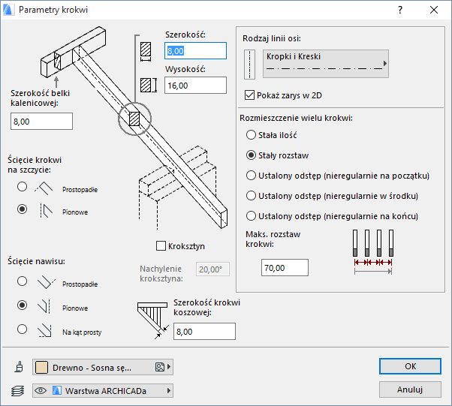Click the right-angle eave cut icon
Viewport: 452px width, 406px height.
click(x=45, y=330)
